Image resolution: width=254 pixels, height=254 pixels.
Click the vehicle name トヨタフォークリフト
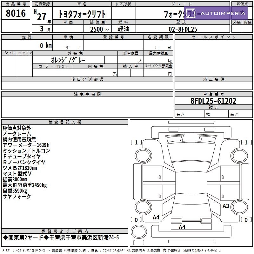(x=82, y=14)
